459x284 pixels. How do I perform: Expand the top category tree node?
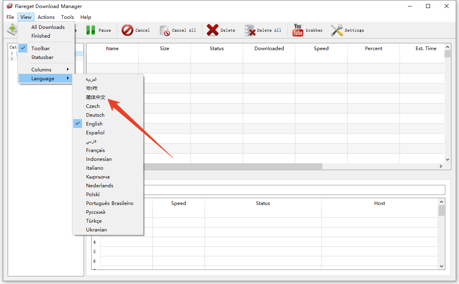coord(12,53)
